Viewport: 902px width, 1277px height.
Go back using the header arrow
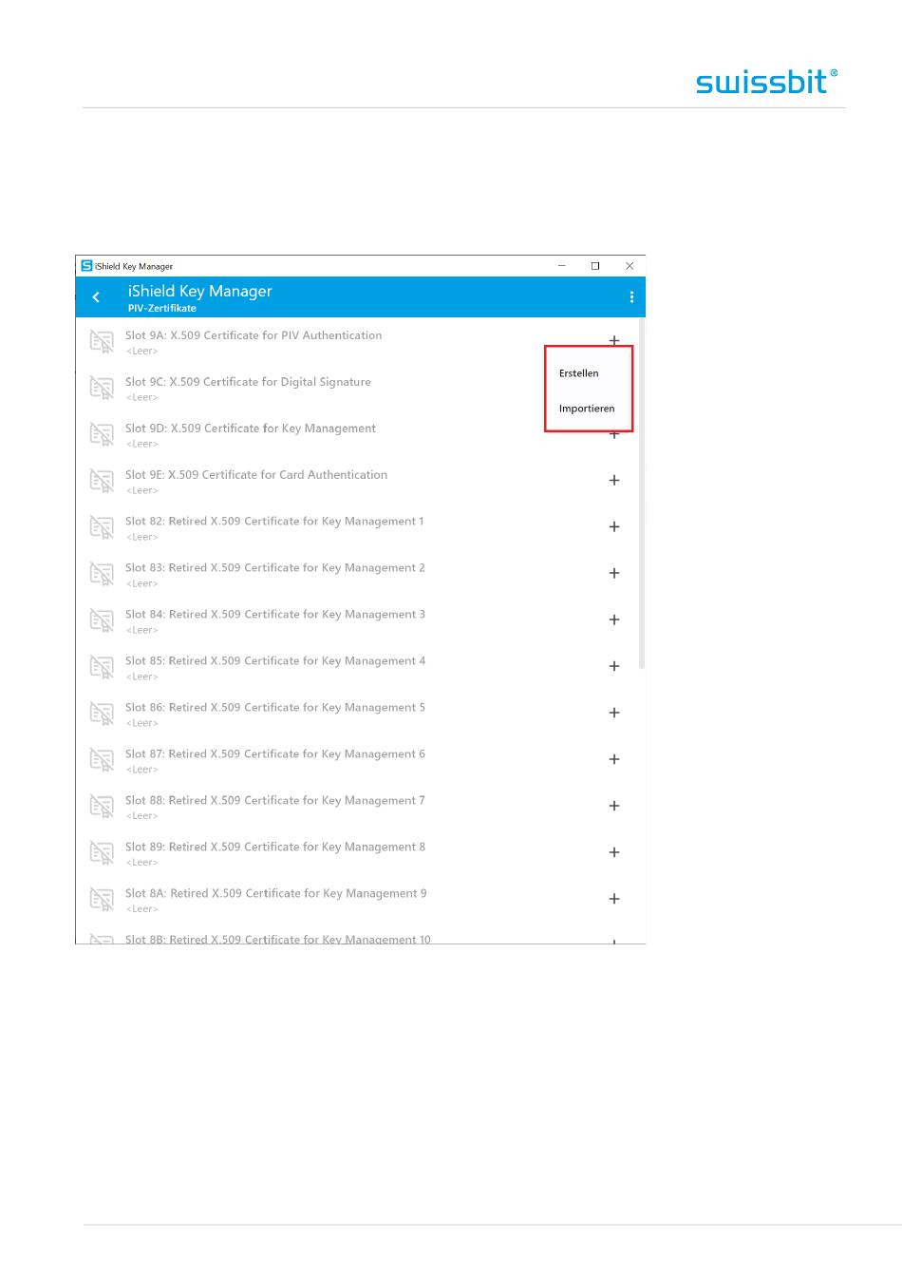click(x=96, y=297)
